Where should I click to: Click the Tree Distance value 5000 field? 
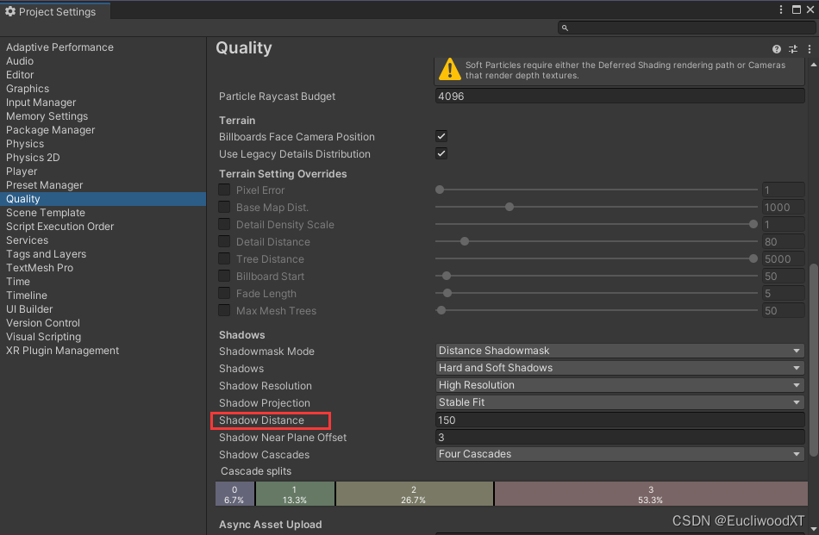783,259
